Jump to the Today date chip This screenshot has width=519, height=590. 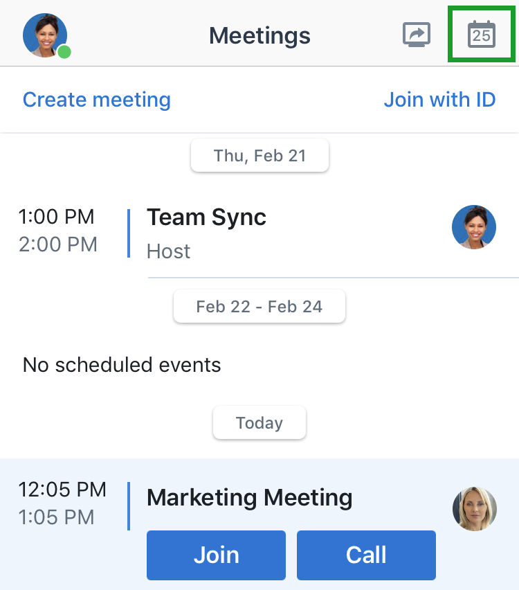pyautogui.click(x=259, y=422)
